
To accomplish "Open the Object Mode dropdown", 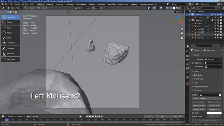I will [15, 8].
